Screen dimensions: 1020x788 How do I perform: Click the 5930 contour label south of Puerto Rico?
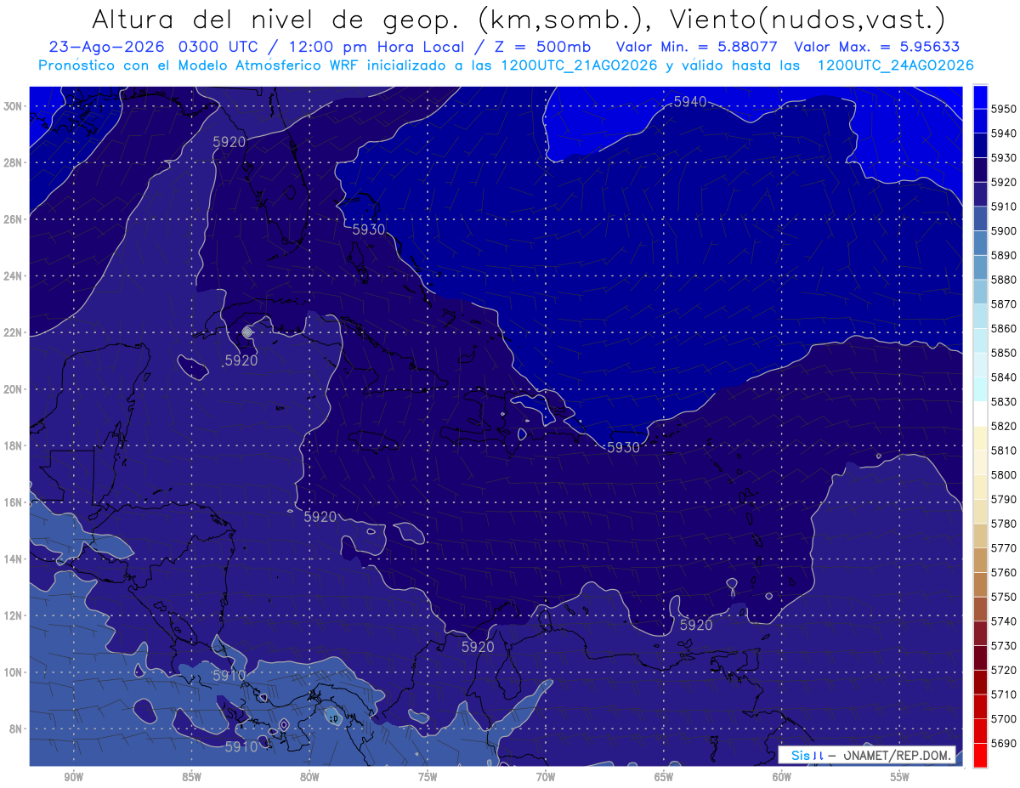pyautogui.click(x=623, y=448)
